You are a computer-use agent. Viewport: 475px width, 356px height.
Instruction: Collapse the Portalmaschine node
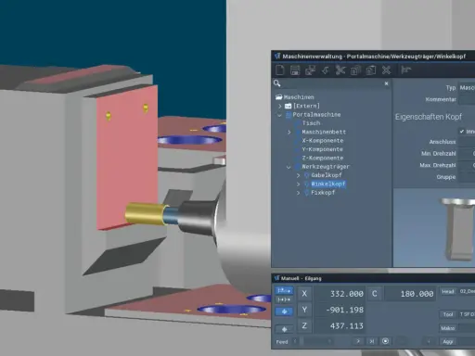point(279,115)
